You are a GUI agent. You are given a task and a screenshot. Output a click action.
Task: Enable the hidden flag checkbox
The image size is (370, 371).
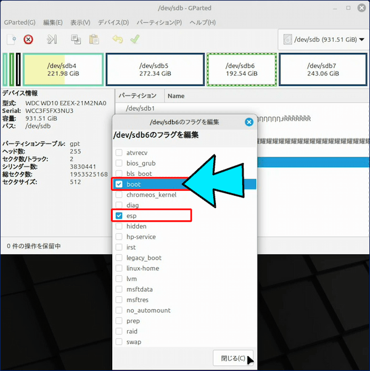119,226
